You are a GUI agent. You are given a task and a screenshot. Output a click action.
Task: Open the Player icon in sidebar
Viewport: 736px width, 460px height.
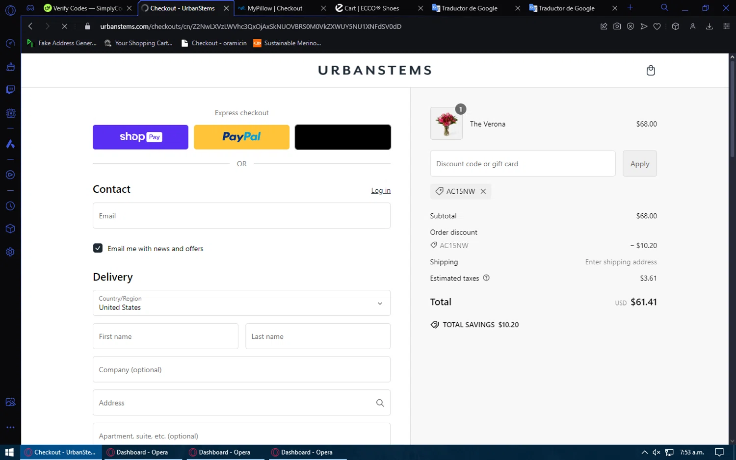[10, 175]
